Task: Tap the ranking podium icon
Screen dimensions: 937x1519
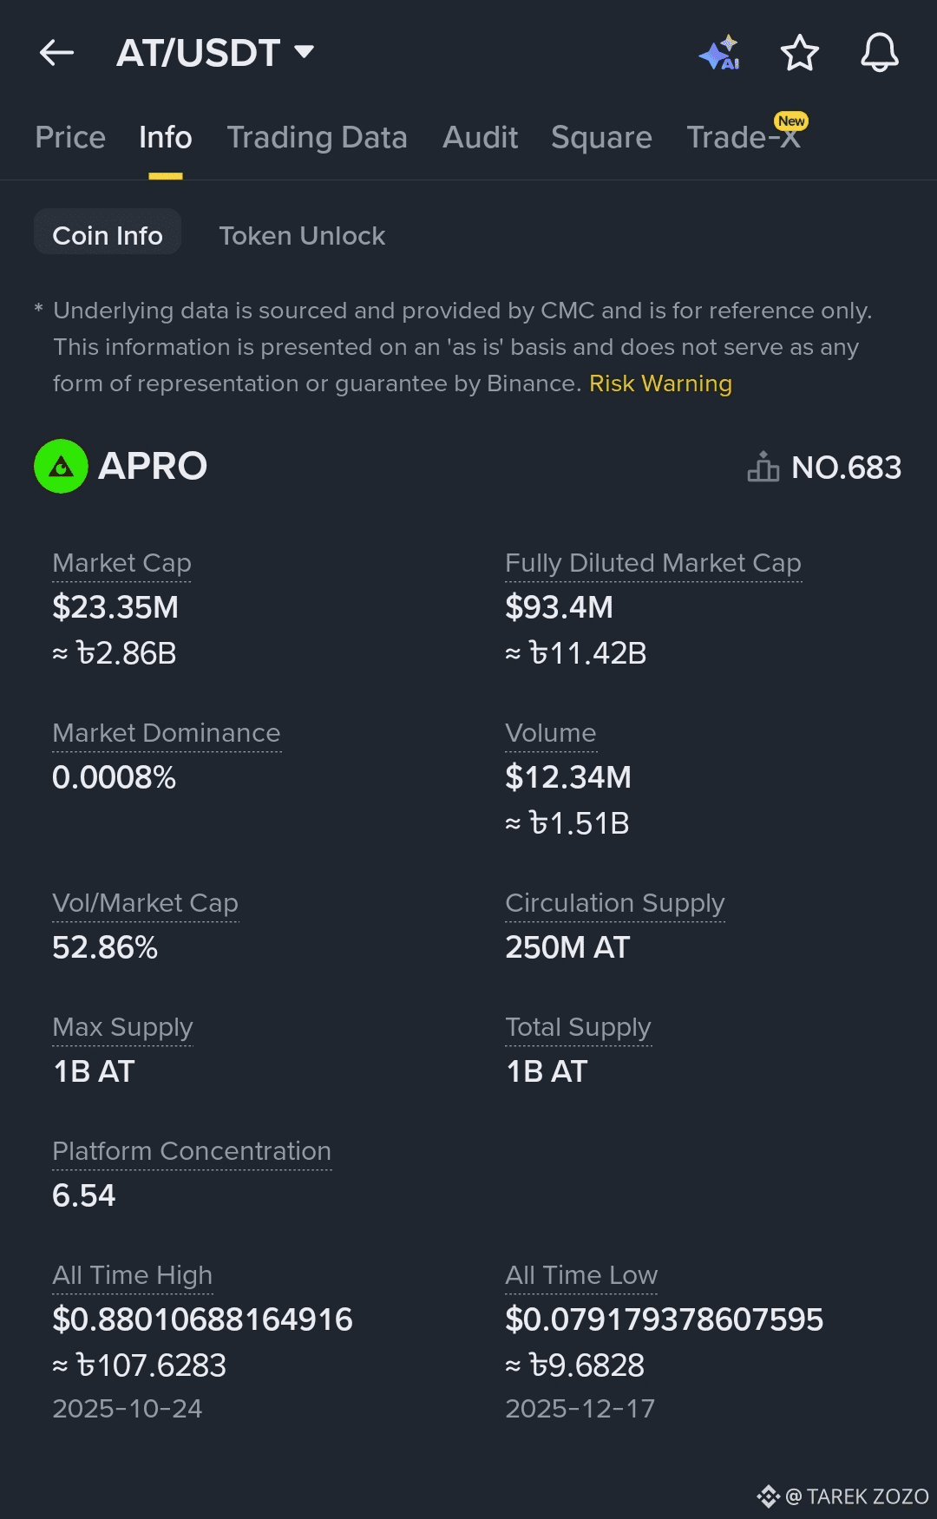Action: [x=763, y=467]
